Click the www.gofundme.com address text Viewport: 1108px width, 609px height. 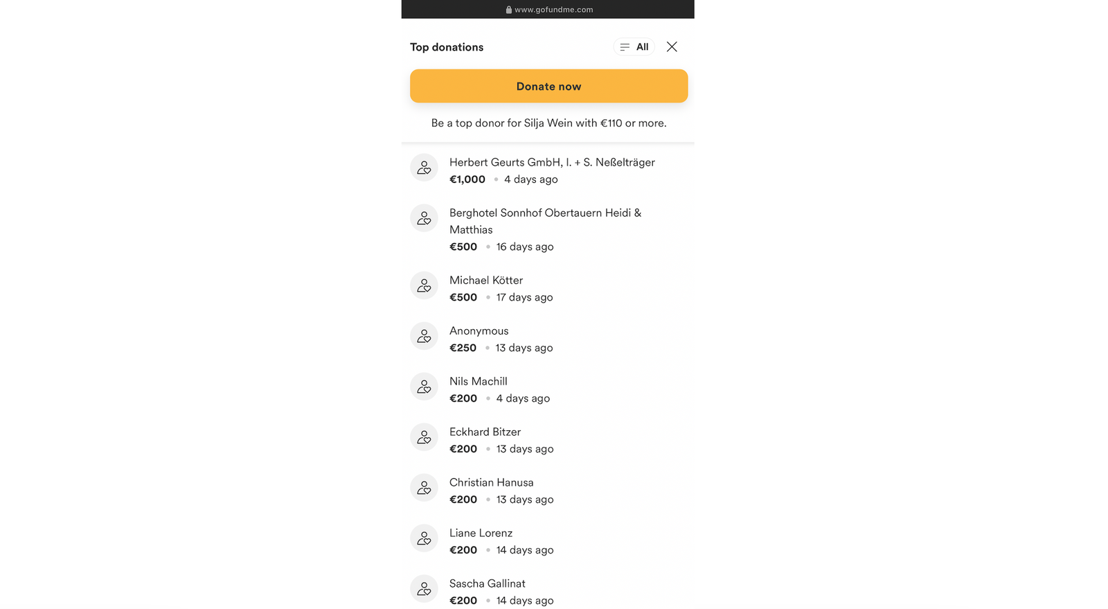(x=553, y=10)
